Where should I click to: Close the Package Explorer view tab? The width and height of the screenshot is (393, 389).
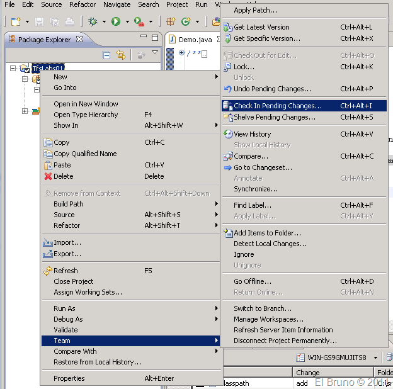point(79,40)
